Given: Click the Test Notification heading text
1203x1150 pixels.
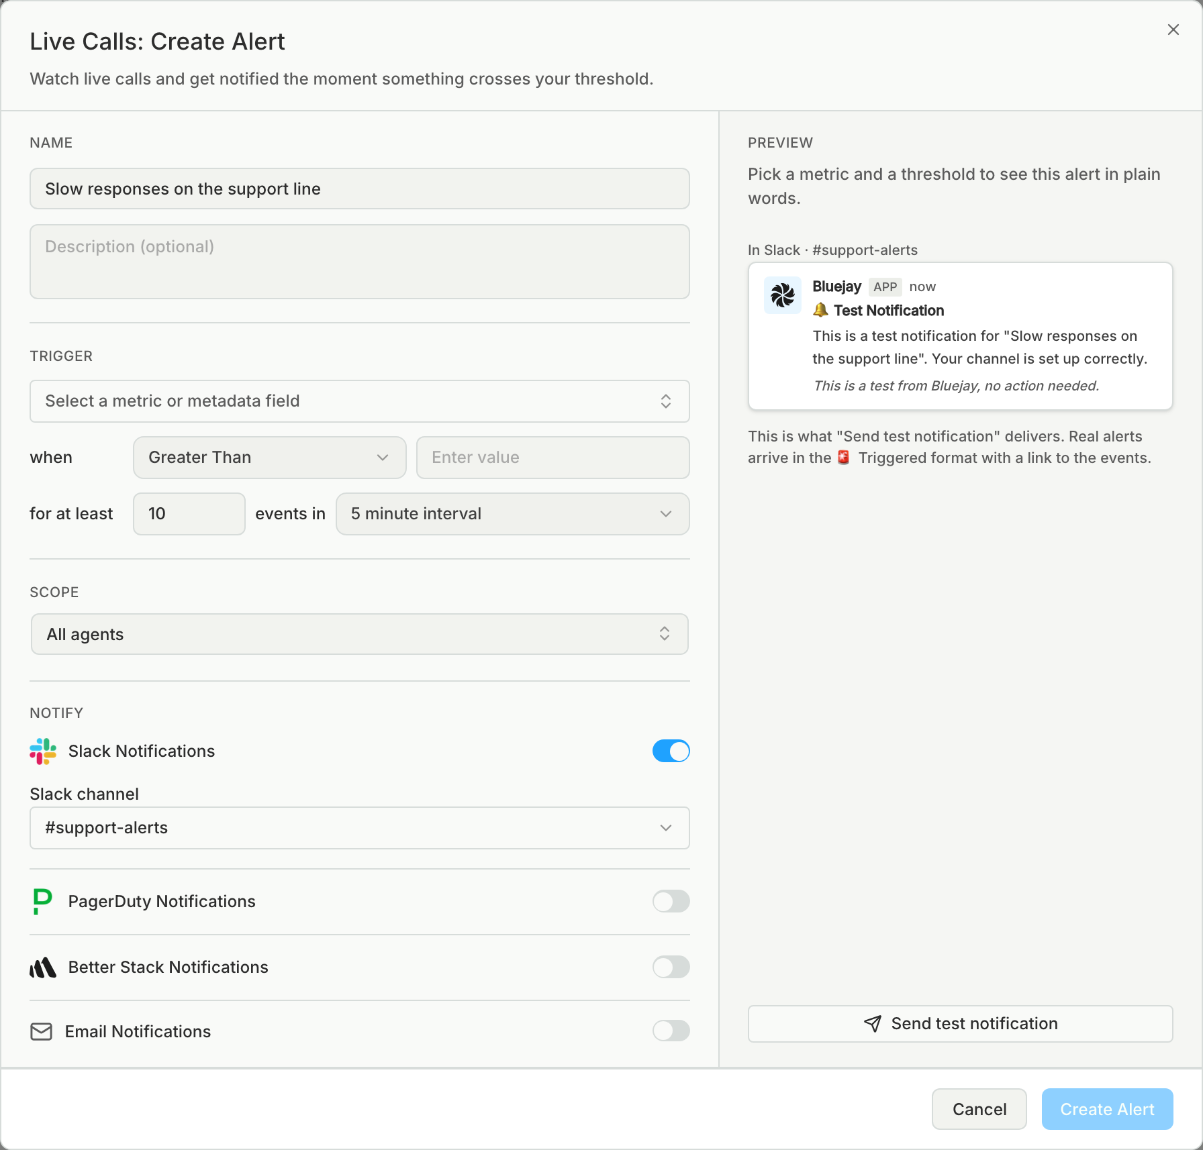Looking at the screenshot, I should pos(889,311).
